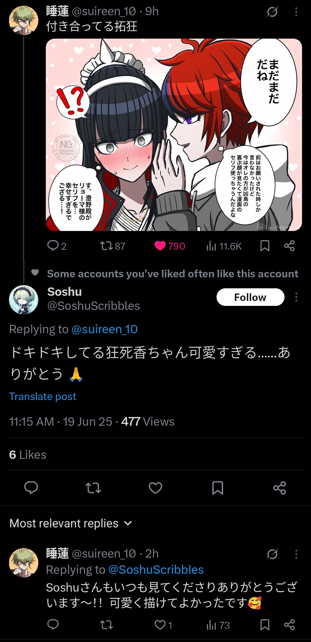This screenshot has width=311, height=642.
Task: View the 6 Likes list
Action: [x=28, y=455]
